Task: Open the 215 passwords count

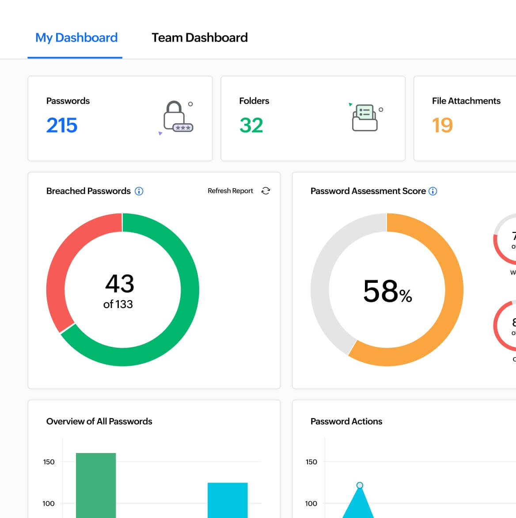Action: [x=62, y=125]
